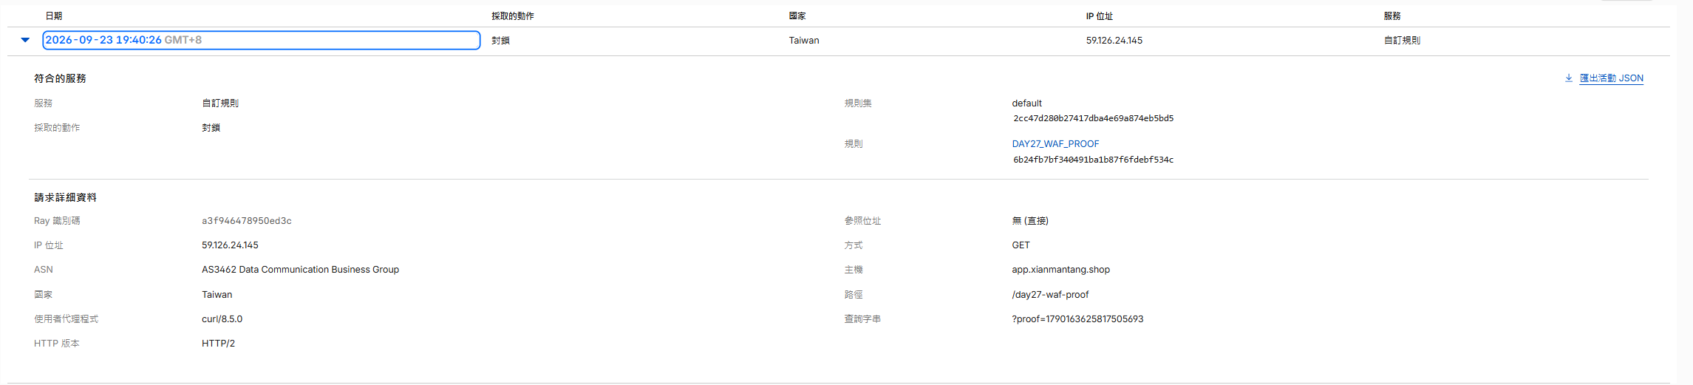This screenshot has height=385, width=1693.
Task: Click the 封鎖 action in the event row
Action: click(500, 41)
